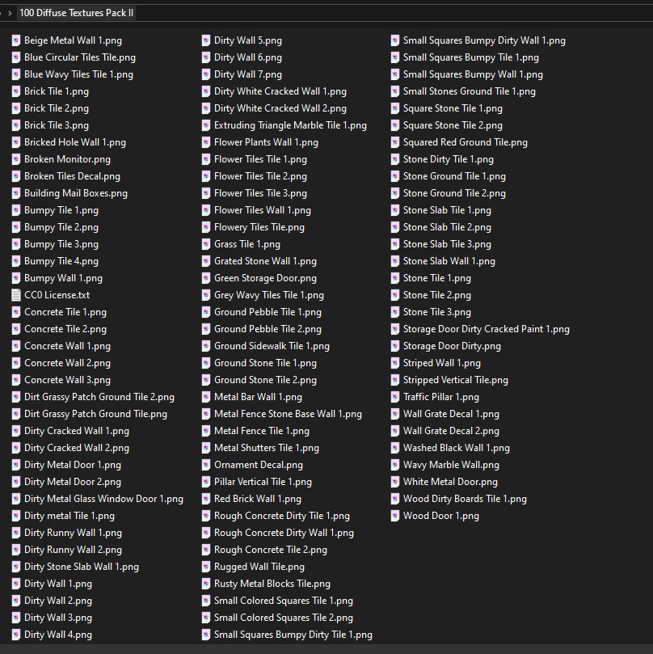The width and height of the screenshot is (653, 654).
Task: Select Pillar Vertical Tile 1.png
Action: pos(263,482)
